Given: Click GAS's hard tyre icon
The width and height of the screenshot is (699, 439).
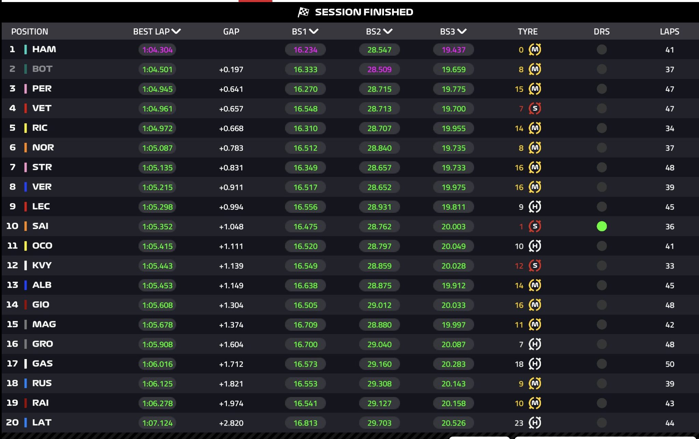Looking at the screenshot, I should tap(535, 364).
